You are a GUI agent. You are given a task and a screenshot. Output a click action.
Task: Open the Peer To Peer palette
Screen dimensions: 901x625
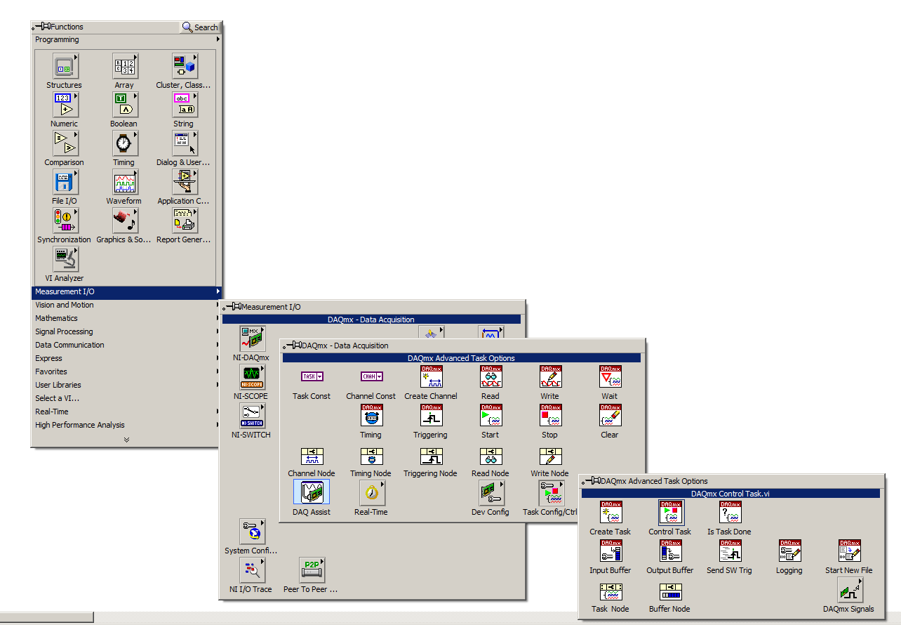pyautogui.click(x=312, y=570)
